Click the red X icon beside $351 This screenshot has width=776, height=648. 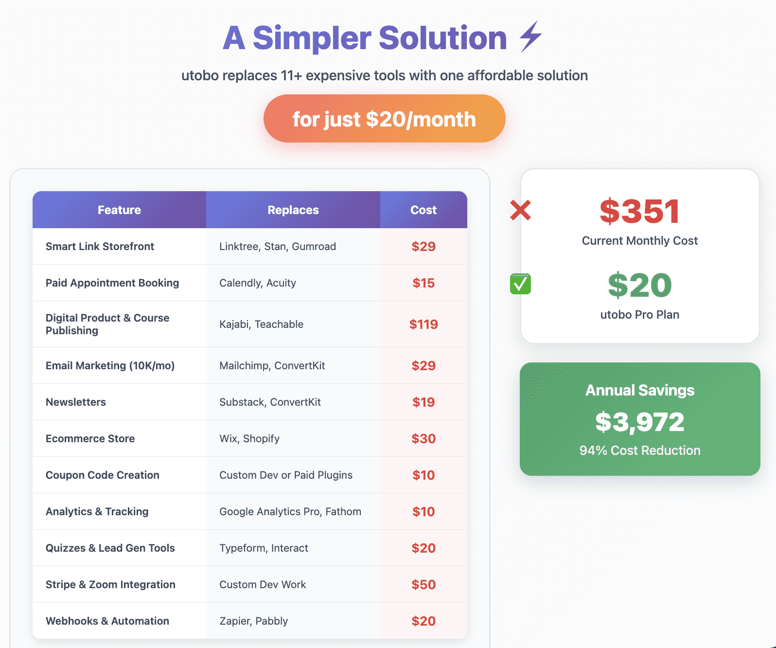pyautogui.click(x=520, y=210)
